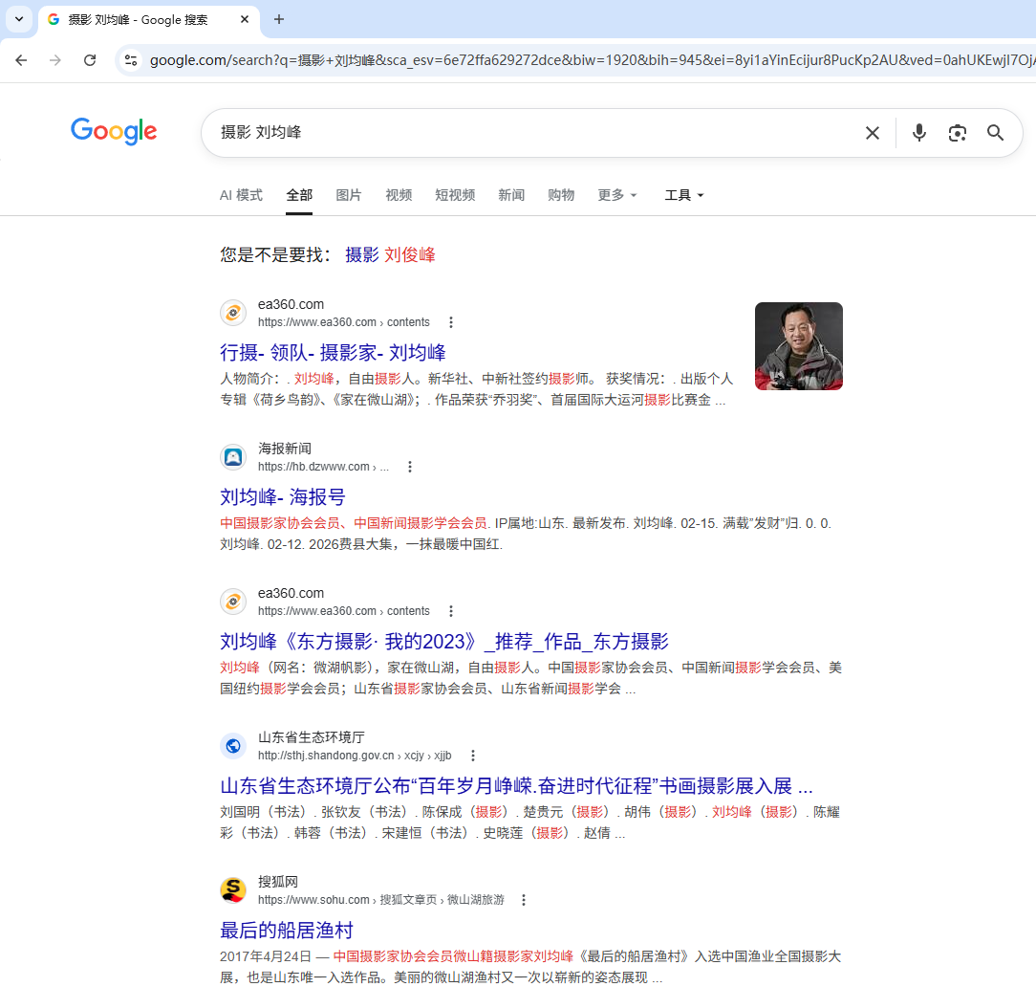Image resolution: width=1036 pixels, height=987 pixels.
Task: Click the Google logo to return home
Action: point(114,132)
